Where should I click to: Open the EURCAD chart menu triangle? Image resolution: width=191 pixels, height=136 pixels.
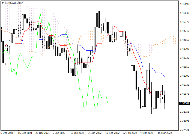click(2, 3)
